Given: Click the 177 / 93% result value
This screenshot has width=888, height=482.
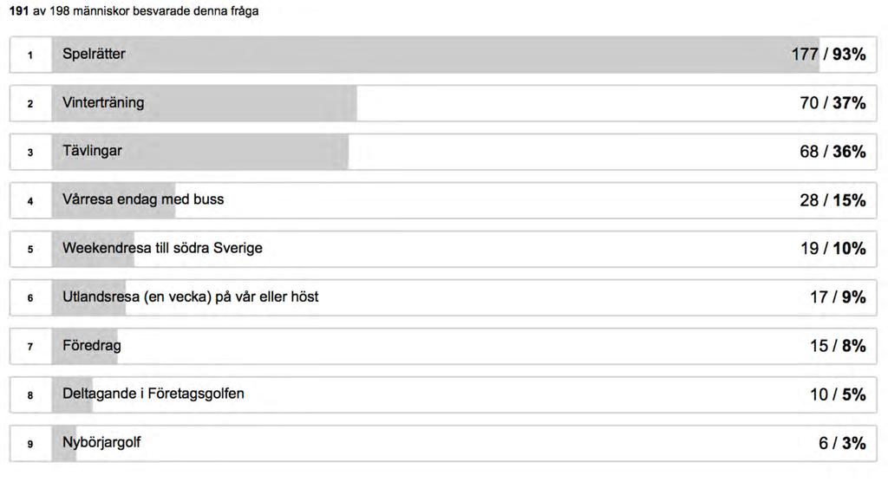Looking at the screenshot, I should (828, 55).
